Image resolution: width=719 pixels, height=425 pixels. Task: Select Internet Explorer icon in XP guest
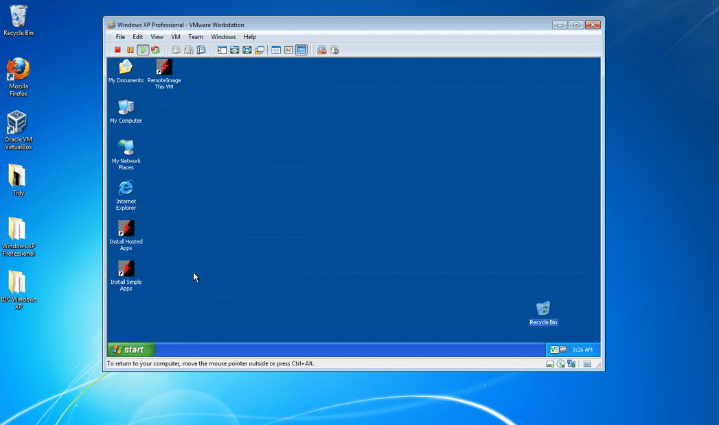pos(126,195)
